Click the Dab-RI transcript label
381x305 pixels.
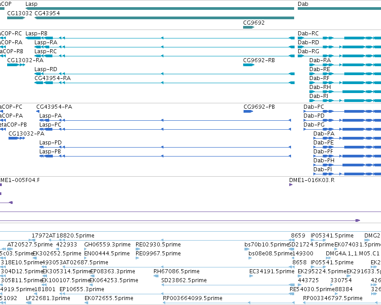[319, 96]
